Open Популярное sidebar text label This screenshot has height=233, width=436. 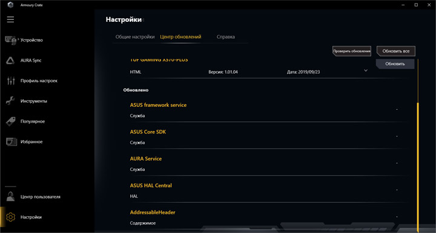pos(33,121)
